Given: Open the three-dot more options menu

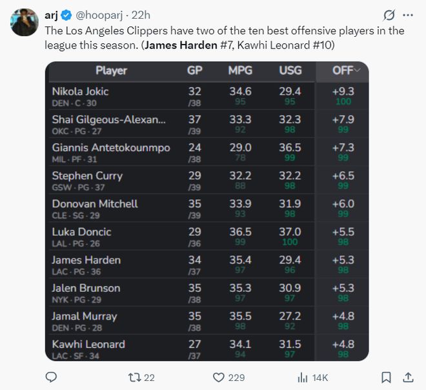Looking at the screenshot, I should (x=408, y=15).
